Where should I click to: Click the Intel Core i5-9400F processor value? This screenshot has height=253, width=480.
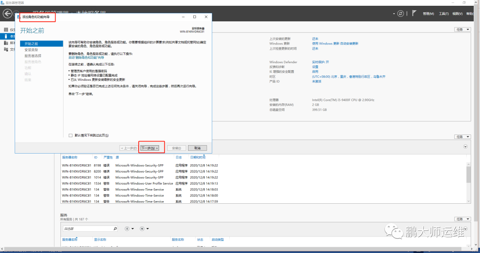pos(343,100)
